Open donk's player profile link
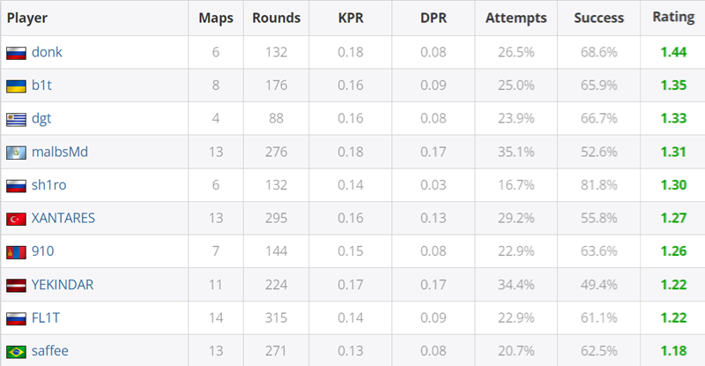Screen dimensions: 705x366 47,52
